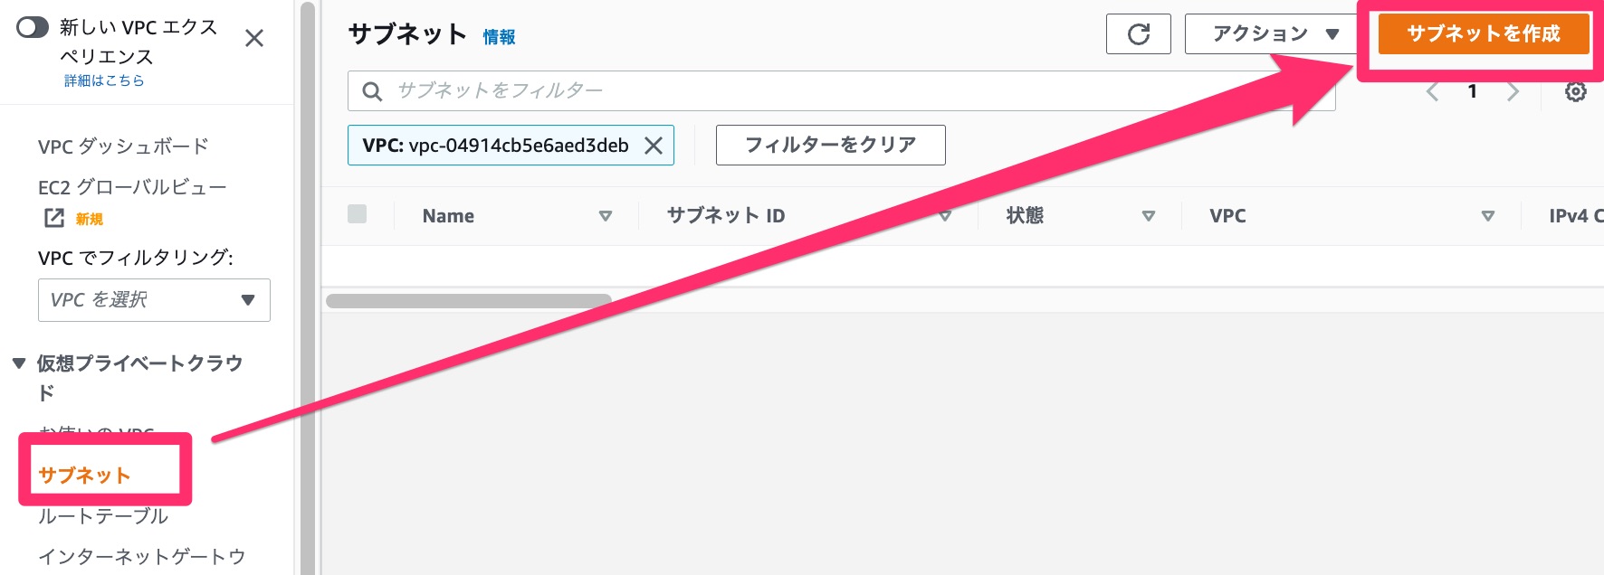Open the アクション dropdown menu
Screen dimensions: 1604x575
coord(1267,33)
